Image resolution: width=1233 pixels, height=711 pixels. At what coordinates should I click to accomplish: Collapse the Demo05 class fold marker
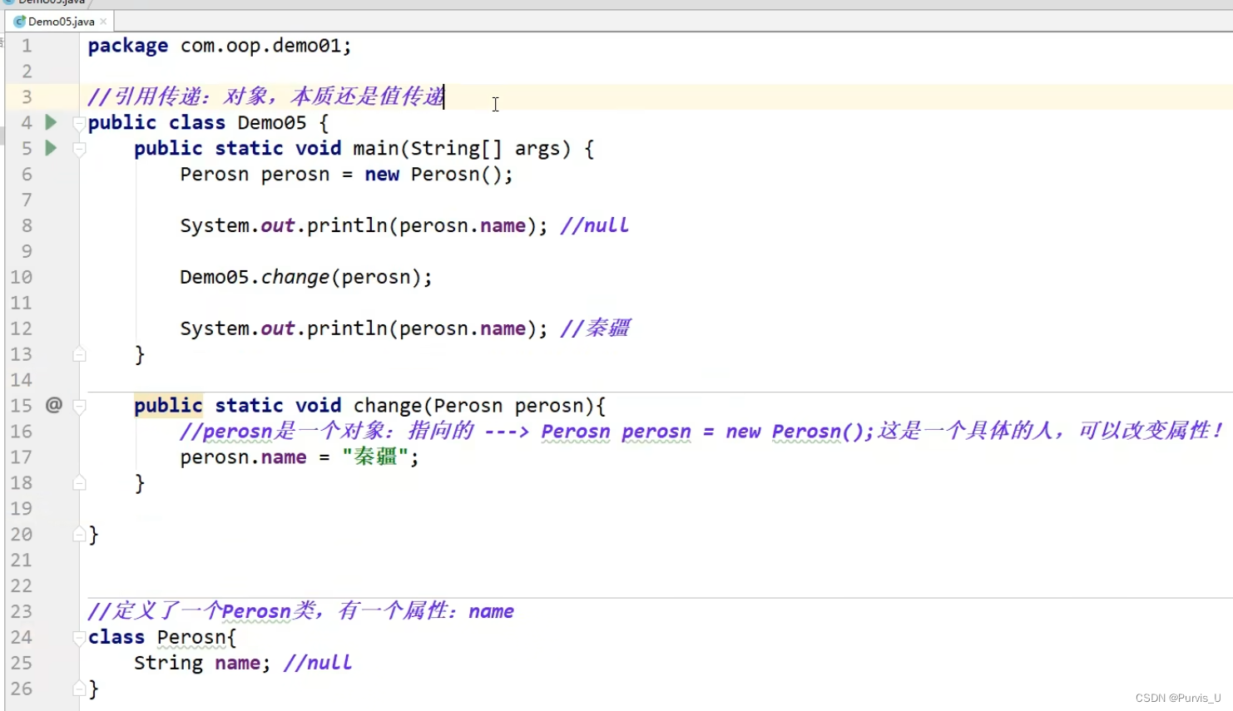coord(79,124)
